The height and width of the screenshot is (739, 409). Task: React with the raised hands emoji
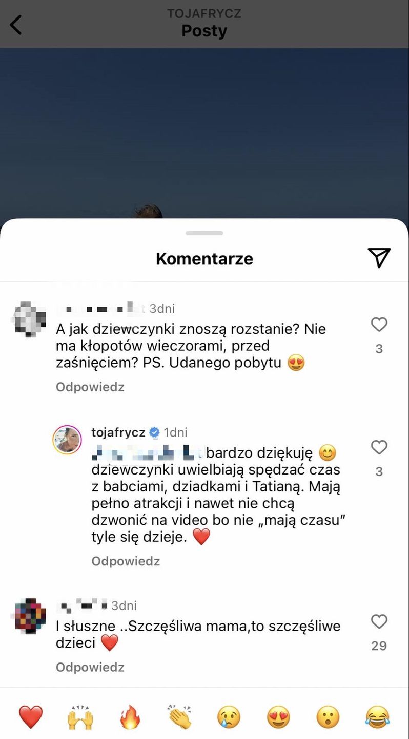[80, 717]
